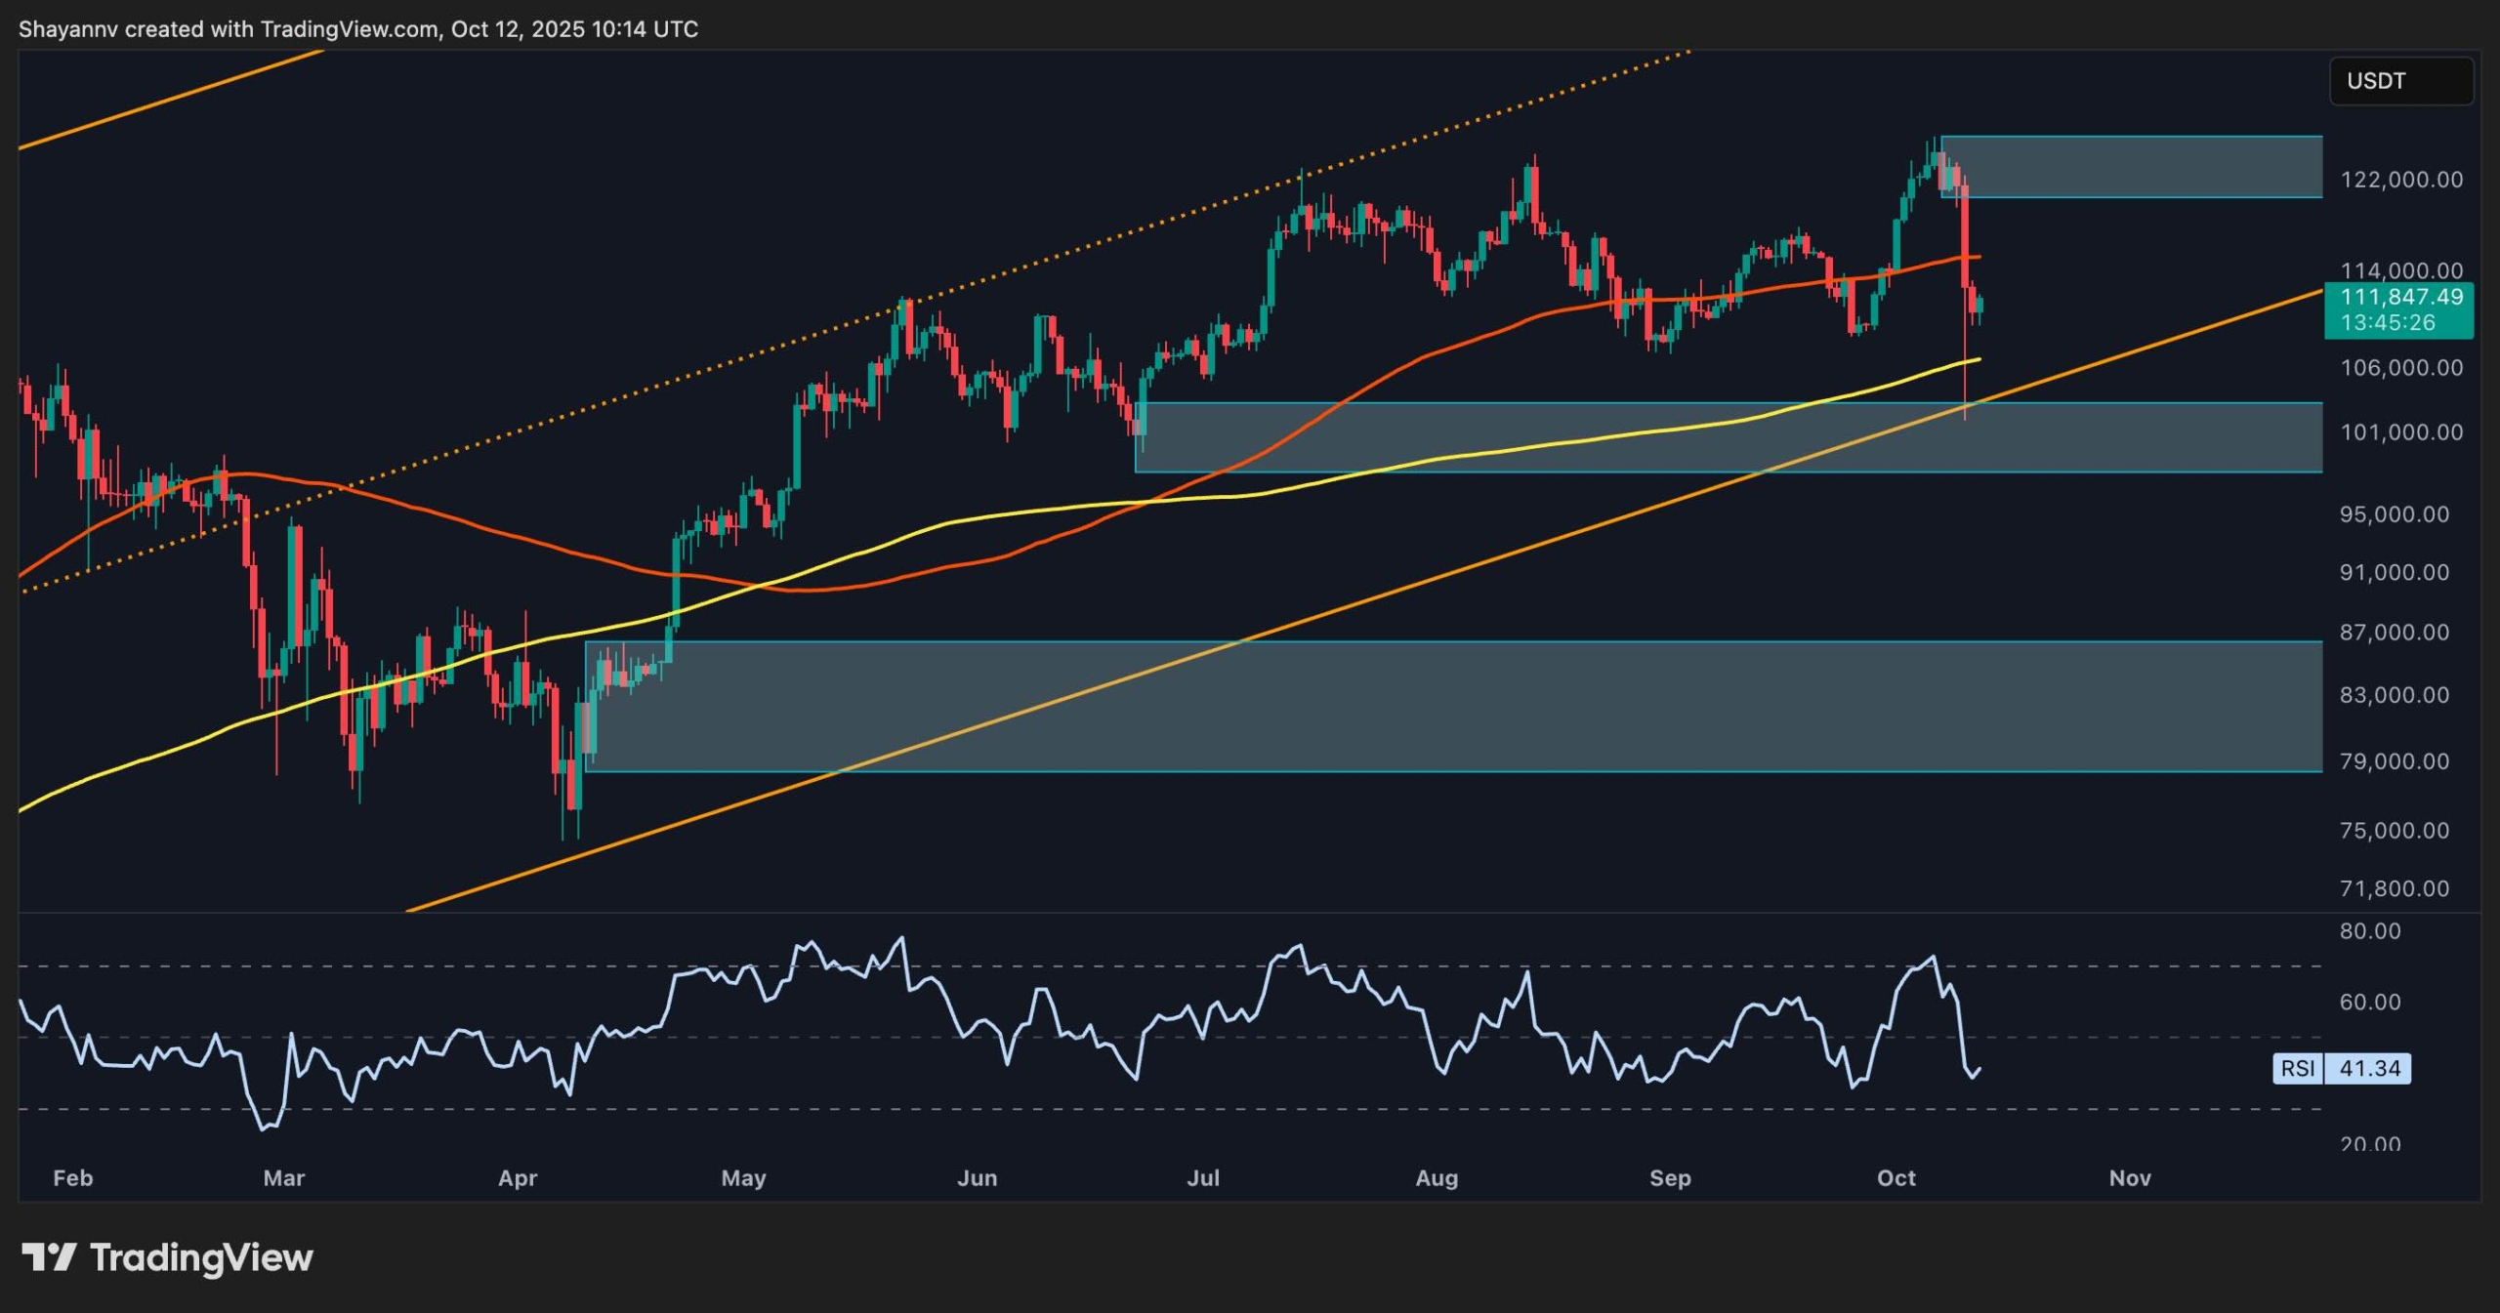Click the USDT currency badge
The width and height of the screenshot is (2500, 1313).
coord(2400,82)
